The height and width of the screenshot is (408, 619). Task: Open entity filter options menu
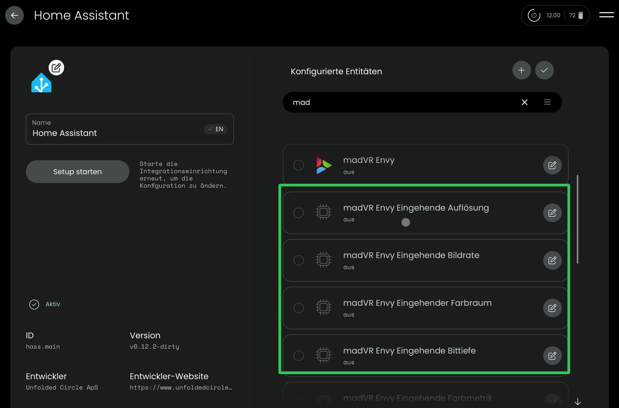(x=547, y=102)
